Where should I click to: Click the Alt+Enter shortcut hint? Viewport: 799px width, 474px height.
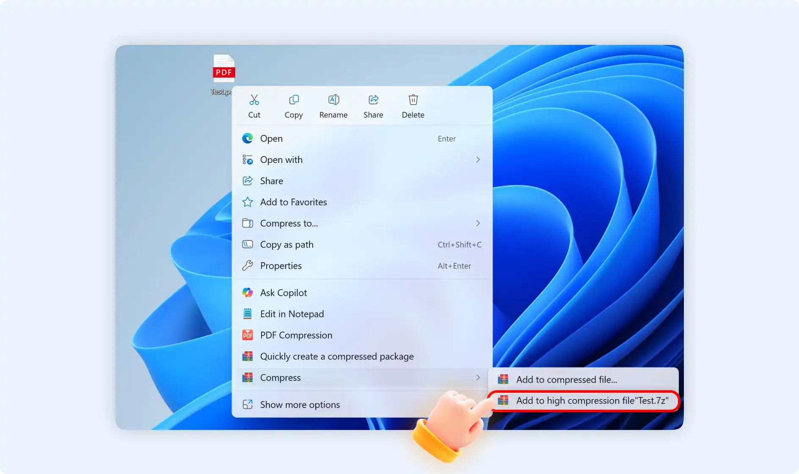[454, 266]
